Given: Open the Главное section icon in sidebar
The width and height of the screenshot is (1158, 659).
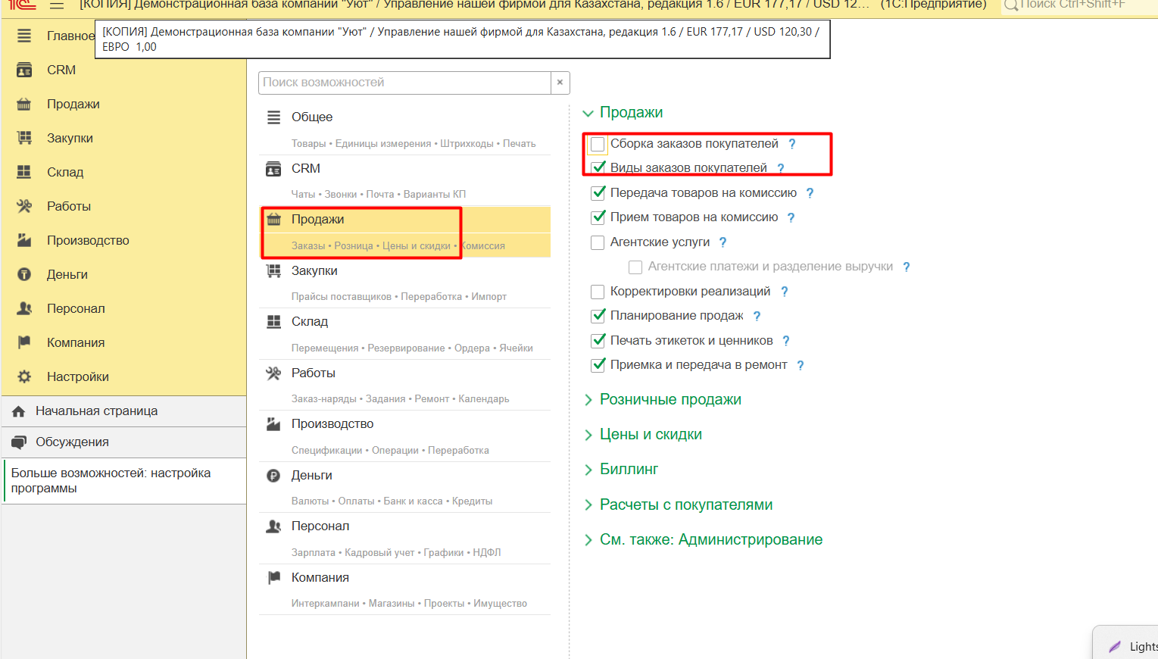Looking at the screenshot, I should tap(24, 36).
